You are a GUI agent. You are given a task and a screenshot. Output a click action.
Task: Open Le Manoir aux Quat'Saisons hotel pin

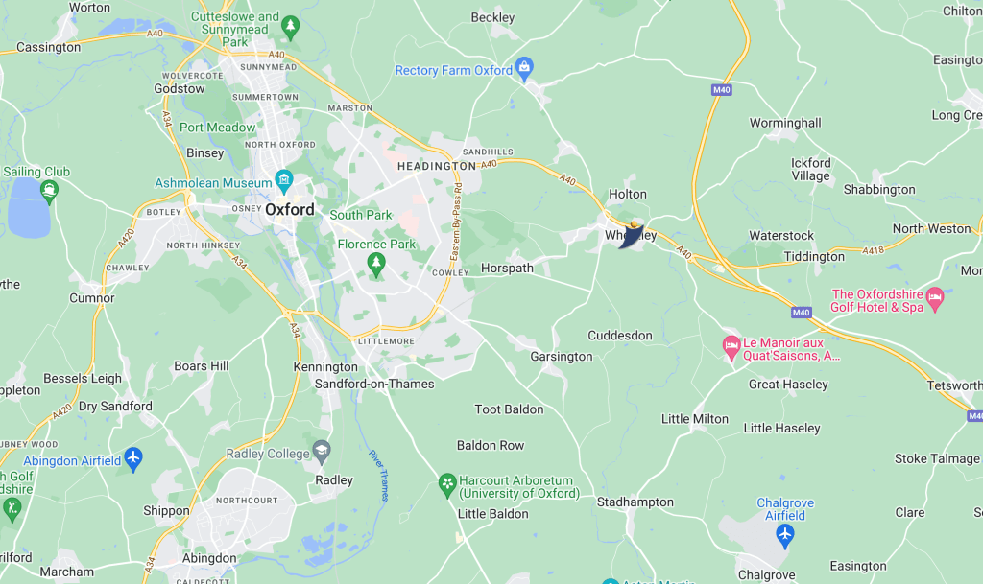[731, 347]
